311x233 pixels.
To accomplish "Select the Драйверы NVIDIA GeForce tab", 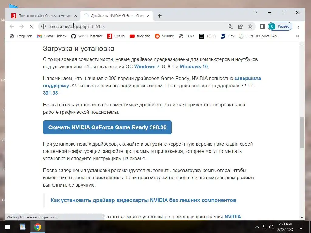I will (x=117, y=16).
